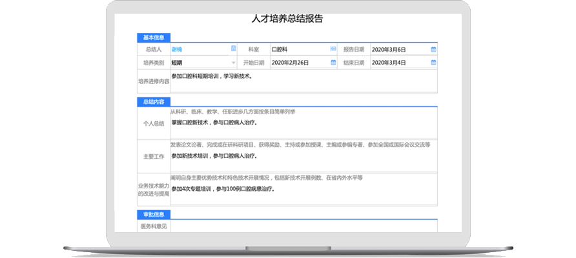Click the 医务科意见 input area
Screen dimensions: 576x258
tap(303, 226)
